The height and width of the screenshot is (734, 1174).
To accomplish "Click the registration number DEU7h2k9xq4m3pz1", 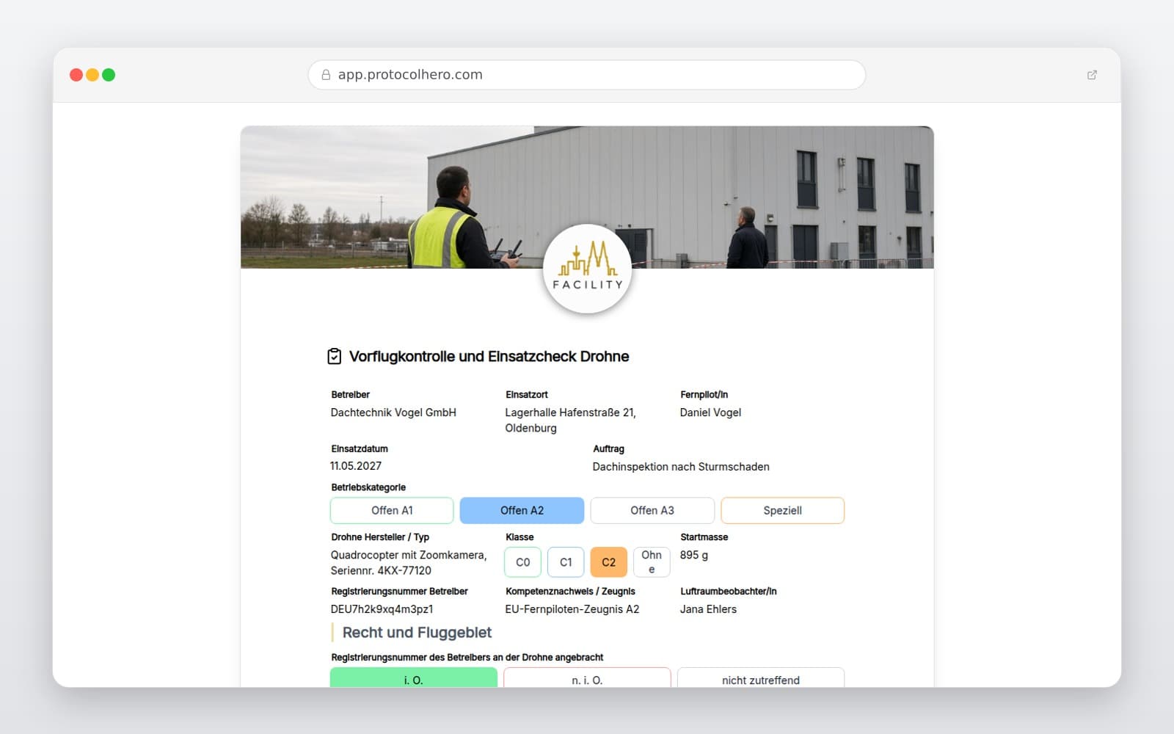I will coord(382,609).
